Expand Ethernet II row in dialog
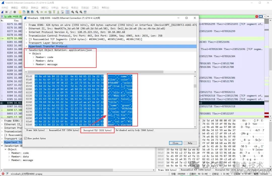 click(26, 29)
